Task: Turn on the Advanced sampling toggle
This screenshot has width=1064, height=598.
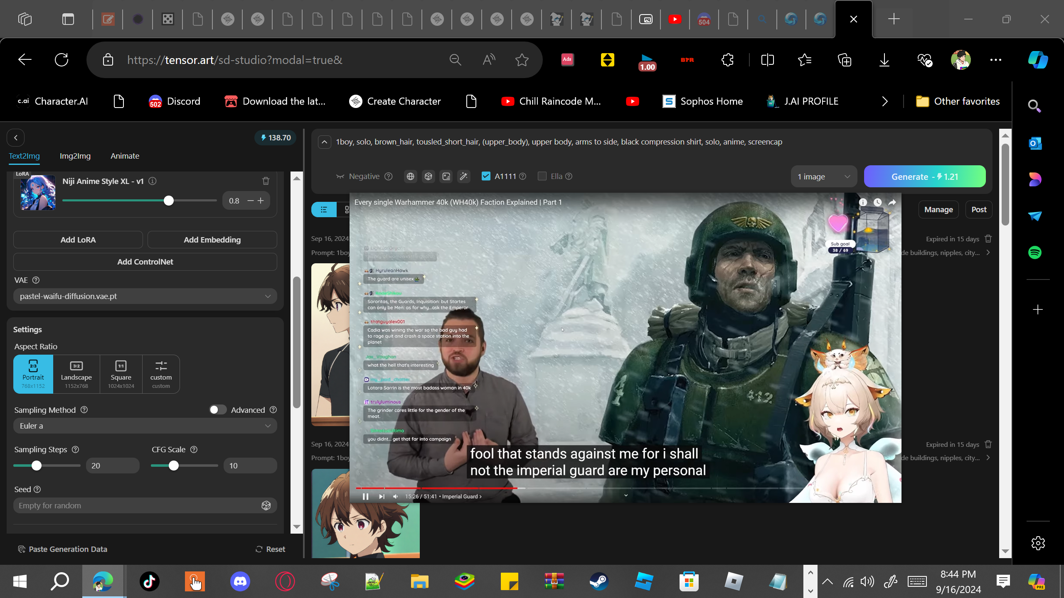Action: 217,410
